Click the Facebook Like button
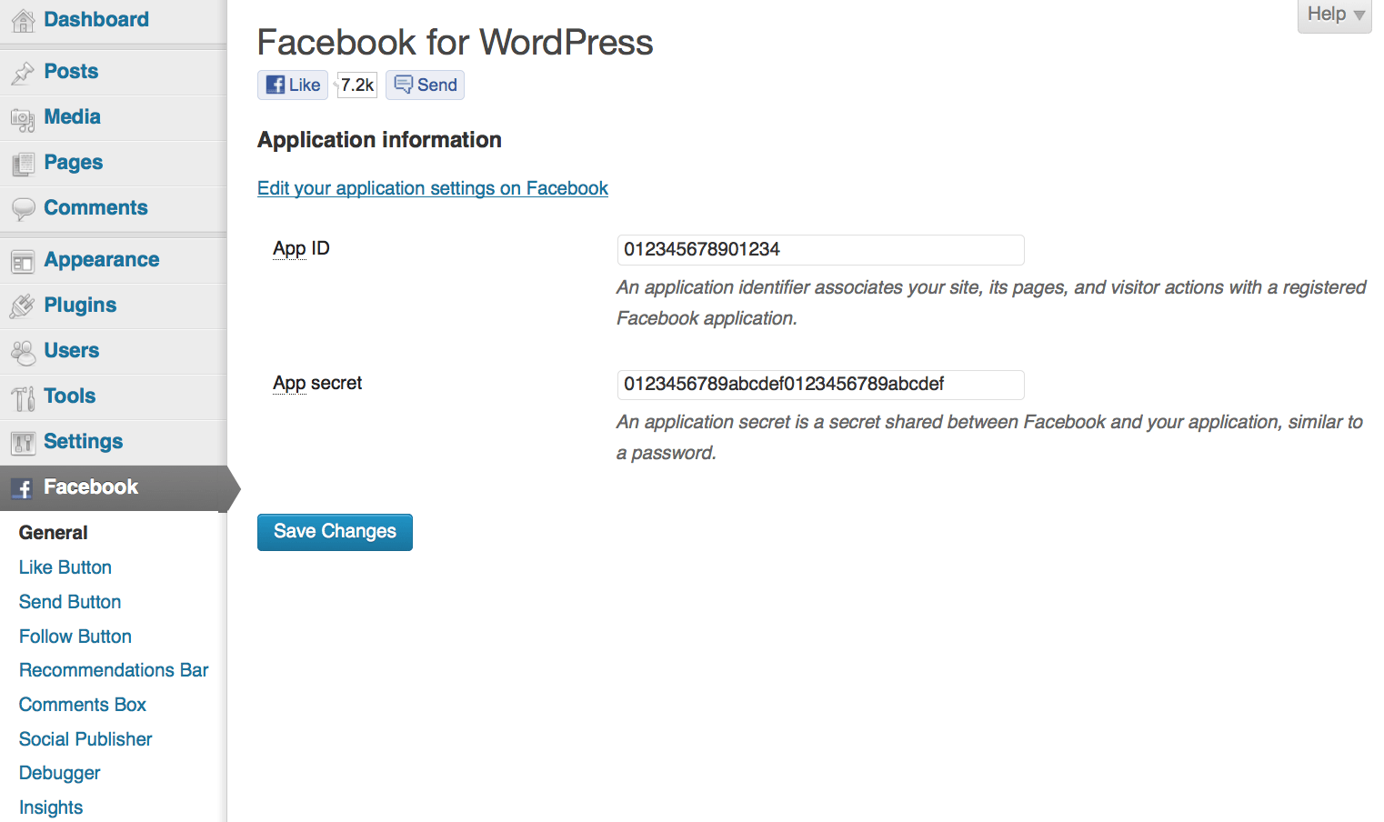This screenshot has height=822, width=1384. [293, 85]
